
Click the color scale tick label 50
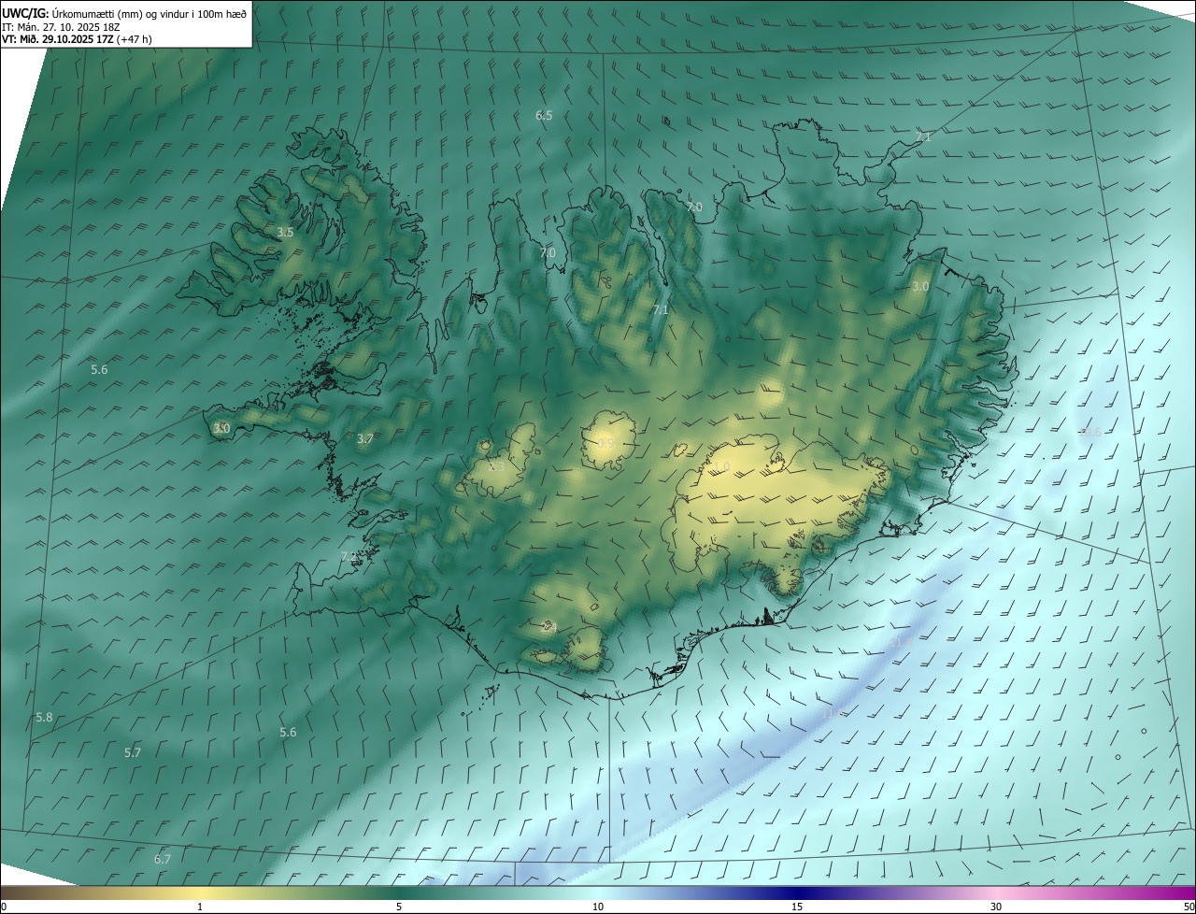pyautogui.click(x=1189, y=907)
